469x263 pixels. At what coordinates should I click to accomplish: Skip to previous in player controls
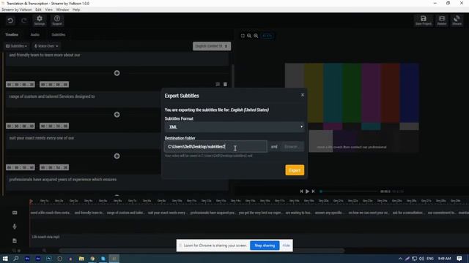point(301,191)
